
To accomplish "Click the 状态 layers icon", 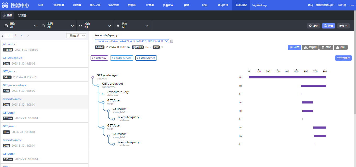I will click(118, 26).
